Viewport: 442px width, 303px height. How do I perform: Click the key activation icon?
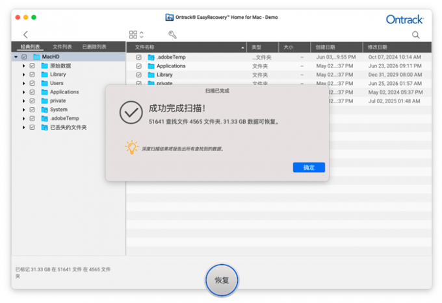click(172, 34)
